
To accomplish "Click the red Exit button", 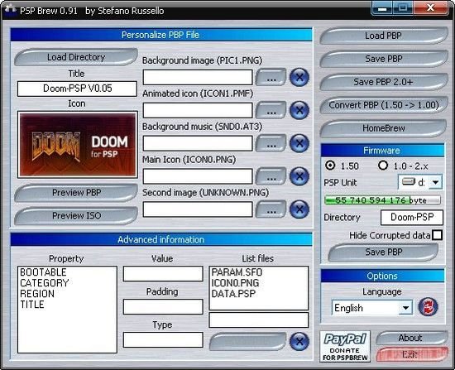I will tap(411, 354).
